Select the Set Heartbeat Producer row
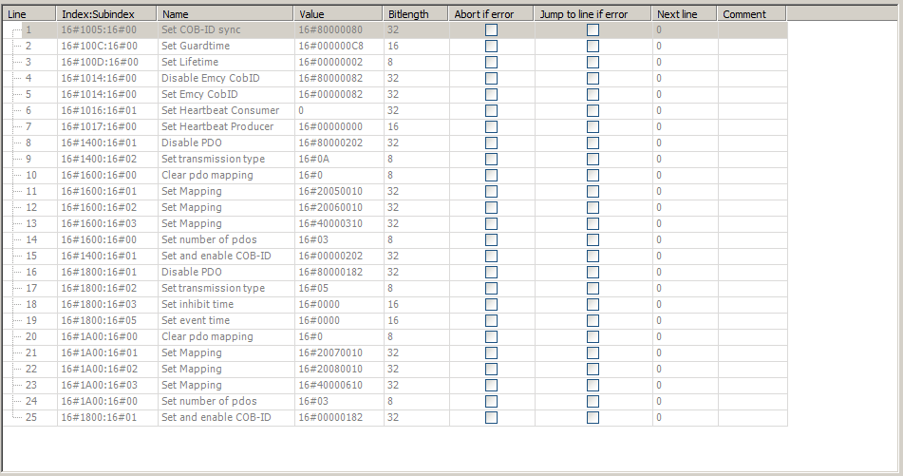 tap(216, 127)
